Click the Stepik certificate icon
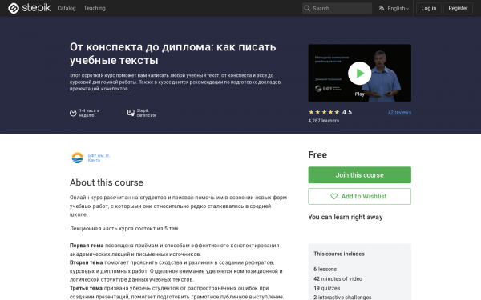 (x=131, y=113)
